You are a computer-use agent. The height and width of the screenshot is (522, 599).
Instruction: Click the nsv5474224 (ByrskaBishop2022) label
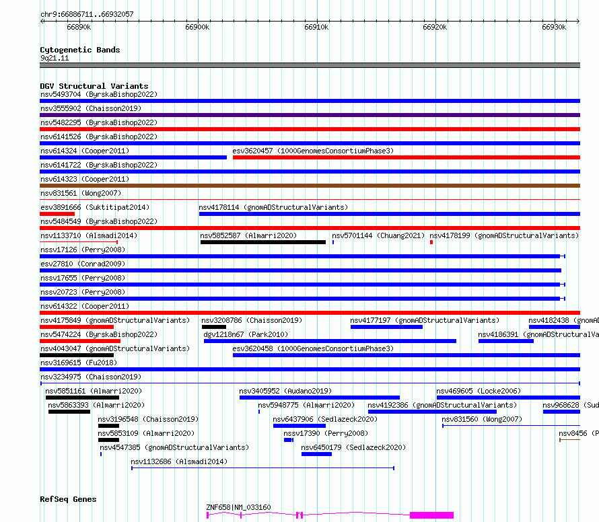99,334
